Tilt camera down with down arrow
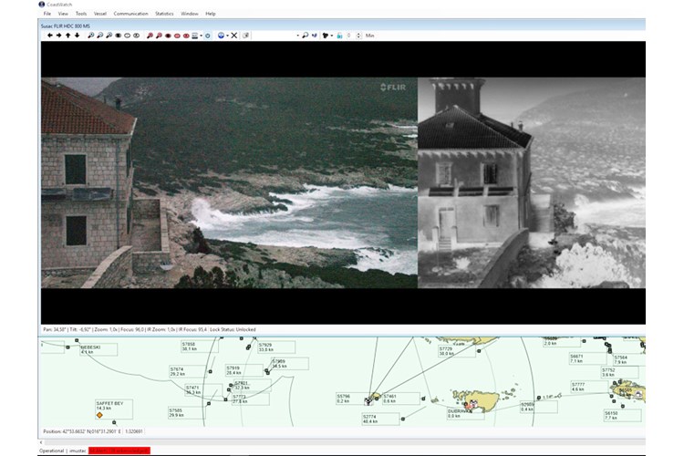Image resolution: width=684 pixels, height=456 pixels. [x=78, y=36]
